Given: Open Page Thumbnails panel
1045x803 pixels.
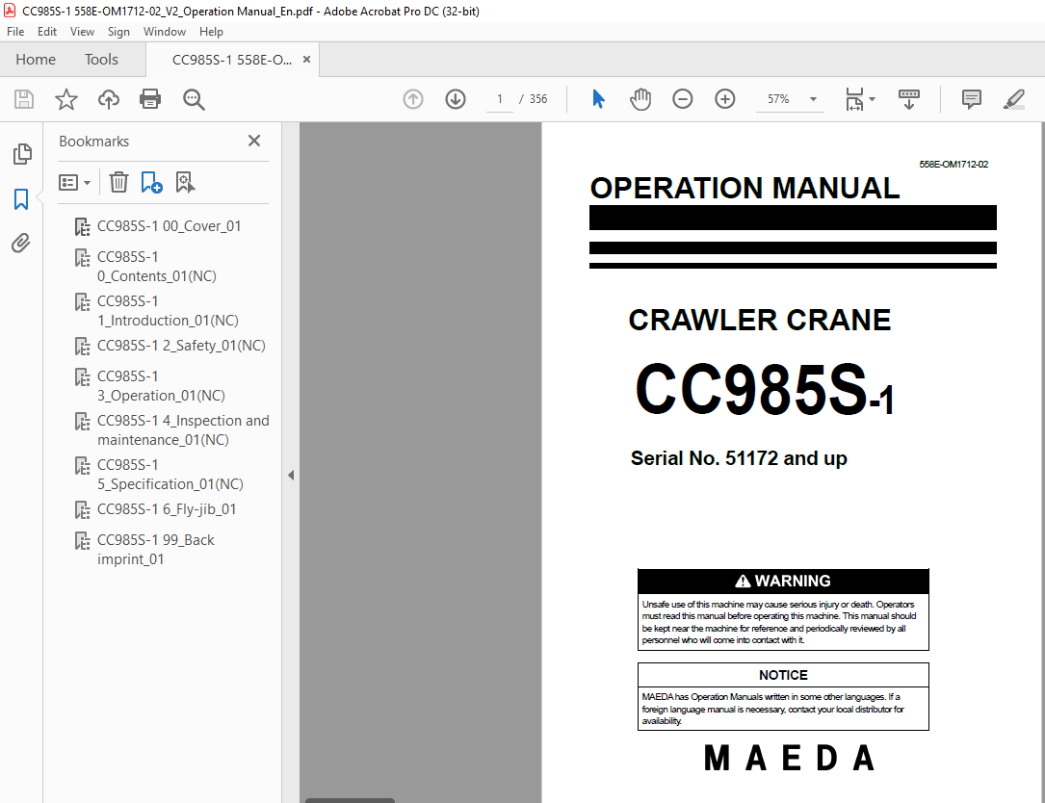Looking at the screenshot, I should (x=21, y=154).
